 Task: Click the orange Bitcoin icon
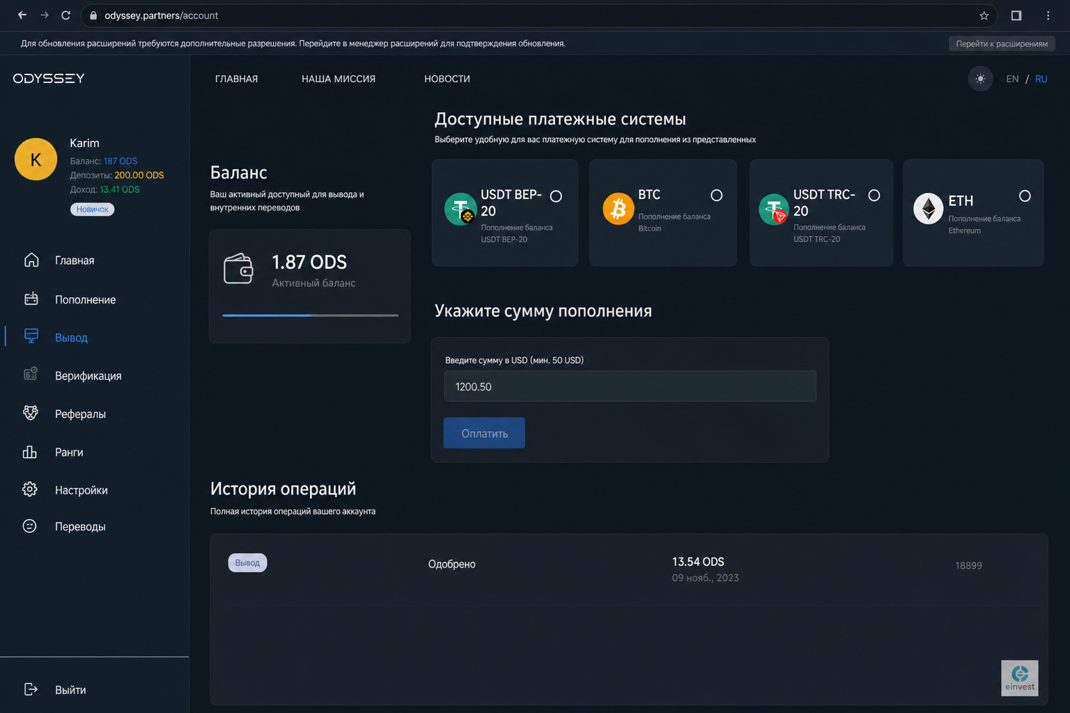(x=619, y=209)
